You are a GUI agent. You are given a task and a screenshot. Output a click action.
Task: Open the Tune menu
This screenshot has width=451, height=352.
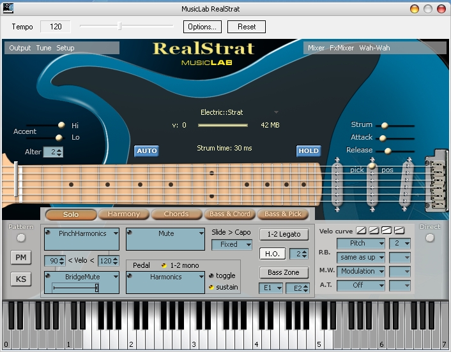click(43, 48)
